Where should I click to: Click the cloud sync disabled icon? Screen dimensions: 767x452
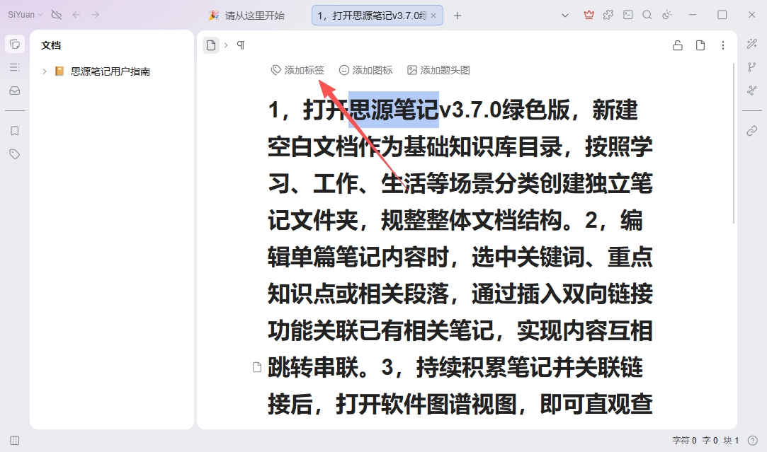pos(57,15)
